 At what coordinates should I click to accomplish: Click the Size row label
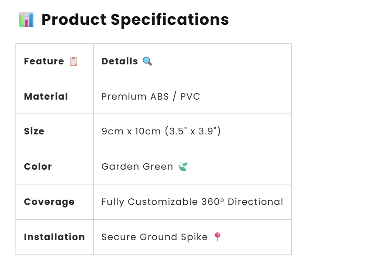34,131
